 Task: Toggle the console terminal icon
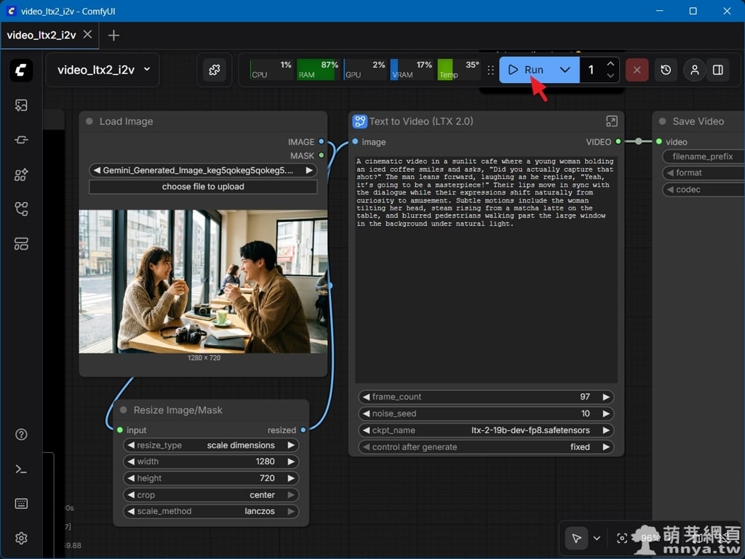click(21, 469)
